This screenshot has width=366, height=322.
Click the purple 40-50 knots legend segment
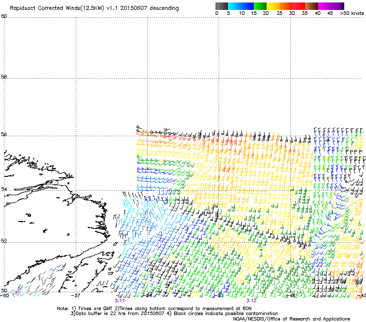click(331, 6)
